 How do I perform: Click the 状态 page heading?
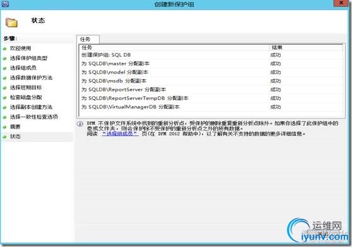pos(38,20)
